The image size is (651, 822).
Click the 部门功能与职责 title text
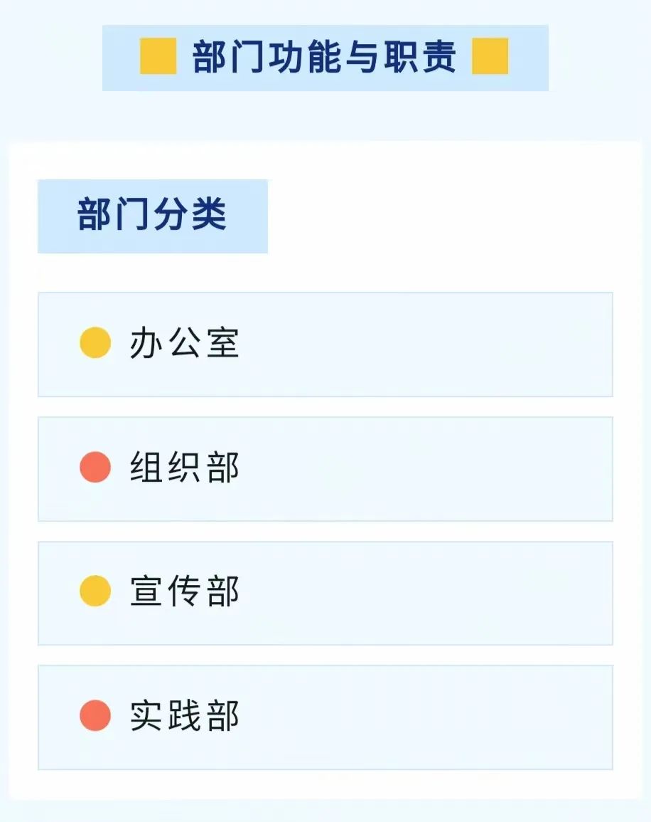pyautogui.click(x=325, y=57)
